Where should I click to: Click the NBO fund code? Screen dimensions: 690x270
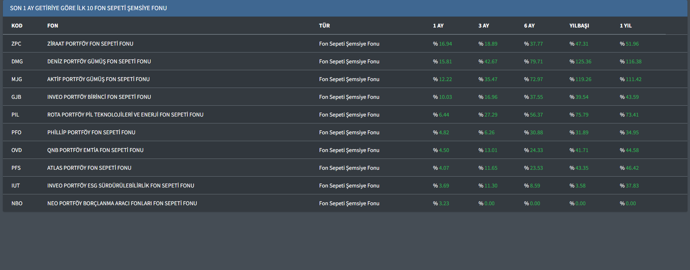(x=17, y=203)
